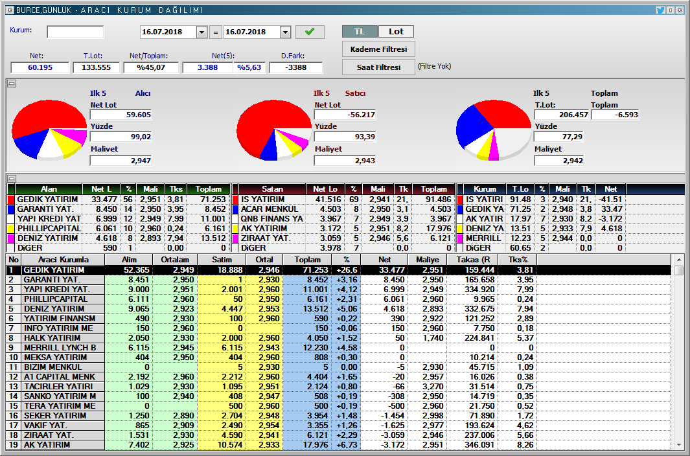Viewport: 690px width, 456px height.
Task: Click the Net value 60.195 field
Action: pyautogui.click(x=40, y=67)
